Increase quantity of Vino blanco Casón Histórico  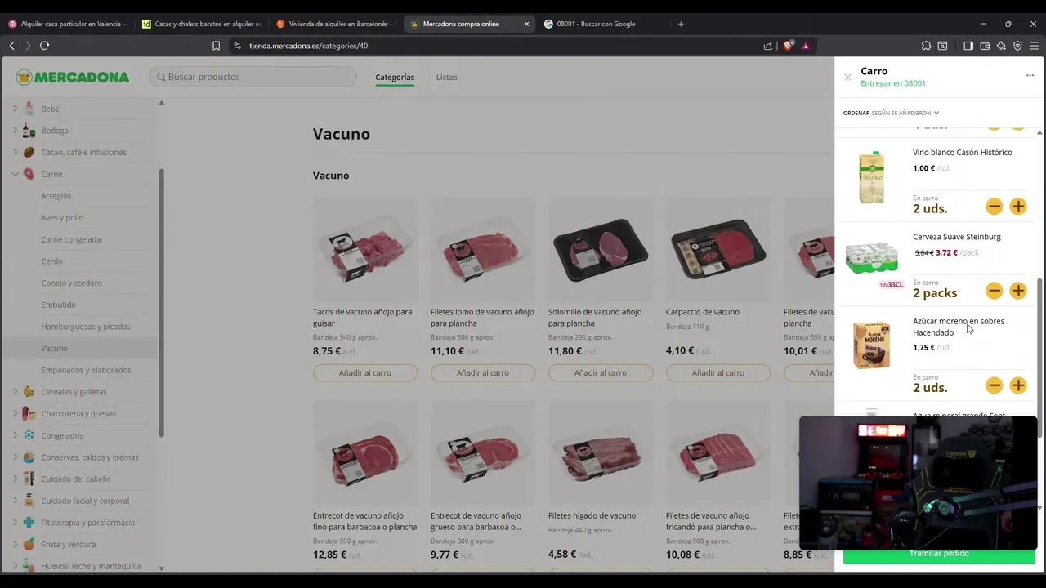click(1018, 207)
